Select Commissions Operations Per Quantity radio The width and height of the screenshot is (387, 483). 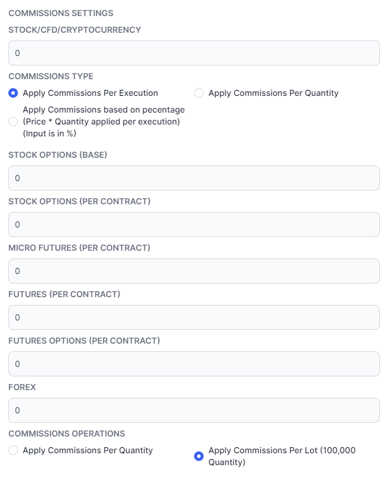(13, 450)
